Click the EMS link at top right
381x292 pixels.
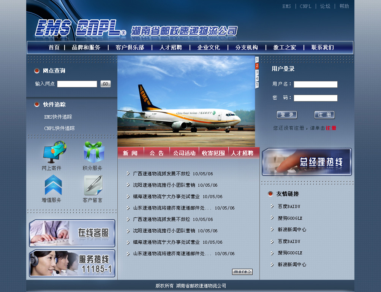coord(286,6)
